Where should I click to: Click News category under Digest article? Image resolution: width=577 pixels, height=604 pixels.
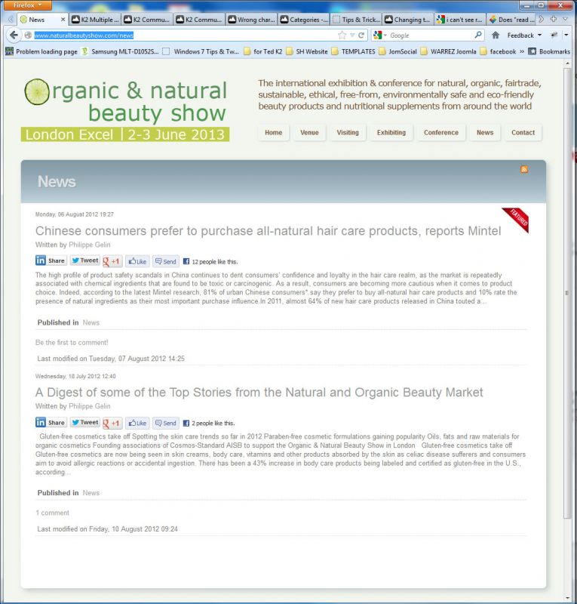tap(91, 493)
